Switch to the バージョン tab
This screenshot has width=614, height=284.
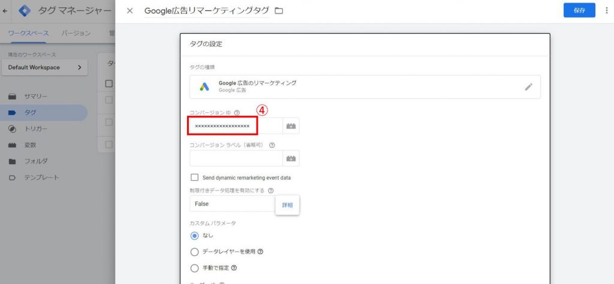76,33
